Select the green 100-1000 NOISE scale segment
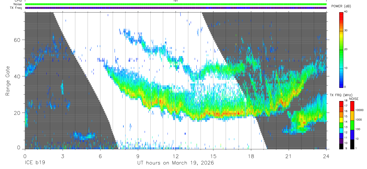Image resolution: width=367 pixels, height=169 pixels. click(x=352, y=125)
